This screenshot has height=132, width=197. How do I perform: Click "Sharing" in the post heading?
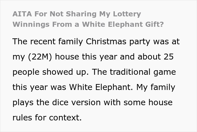click(x=81, y=14)
